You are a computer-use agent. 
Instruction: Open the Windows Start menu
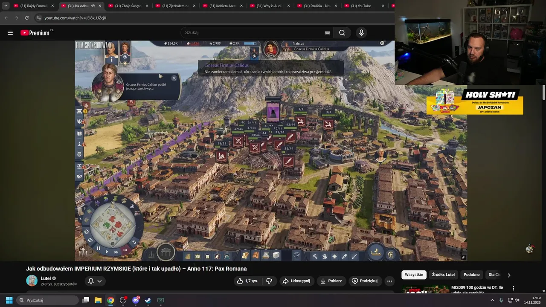tap(9, 300)
